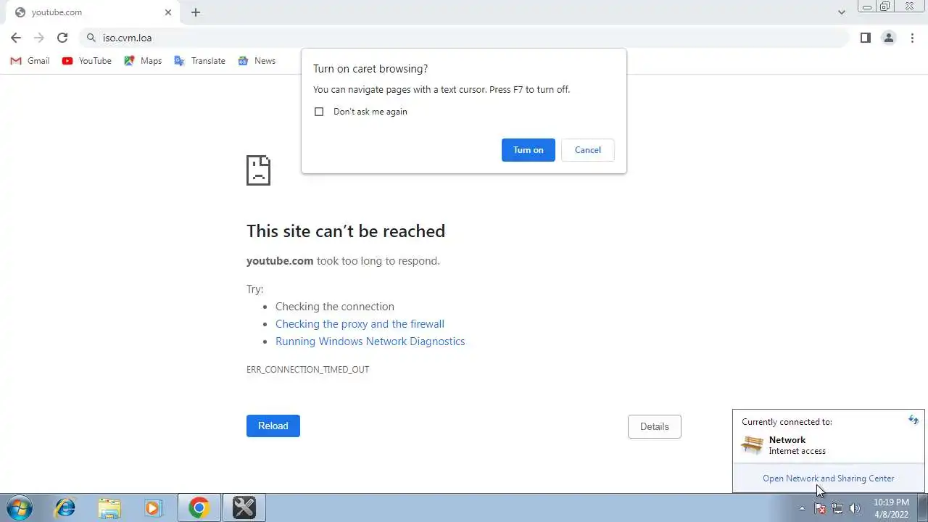
Task: Focus the address bar showing iso.cvm.loa
Action: 464,38
